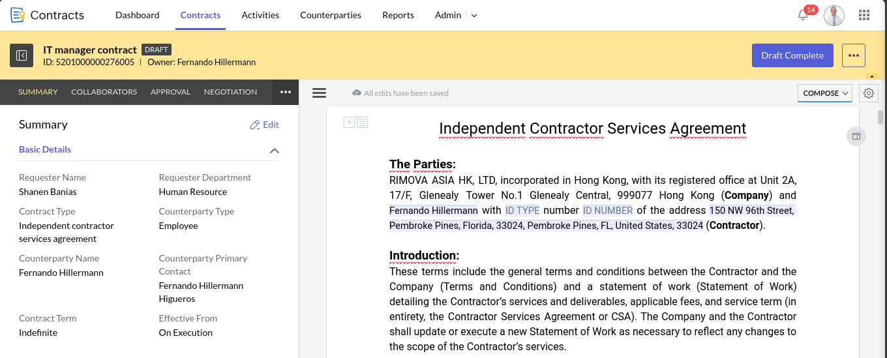Image resolution: width=887 pixels, height=358 pixels.
Task: Click the Contracts app logo icon
Action: point(18,15)
